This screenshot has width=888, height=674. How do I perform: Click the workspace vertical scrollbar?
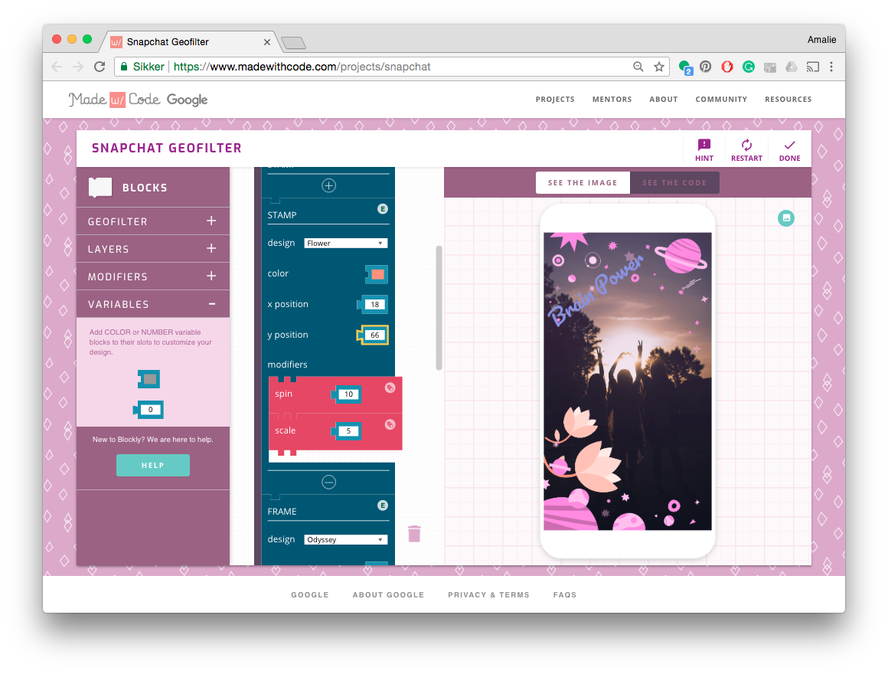point(439,308)
